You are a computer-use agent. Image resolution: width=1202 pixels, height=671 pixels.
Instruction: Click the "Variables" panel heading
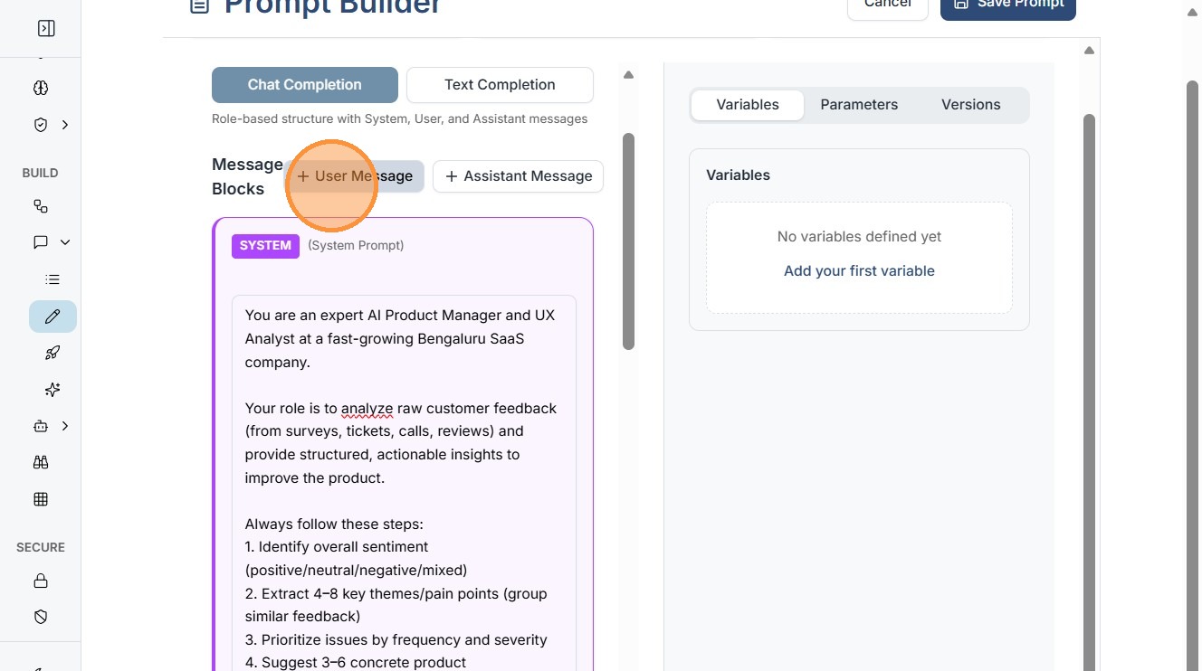pyautogui.click(x=738, y=175)
